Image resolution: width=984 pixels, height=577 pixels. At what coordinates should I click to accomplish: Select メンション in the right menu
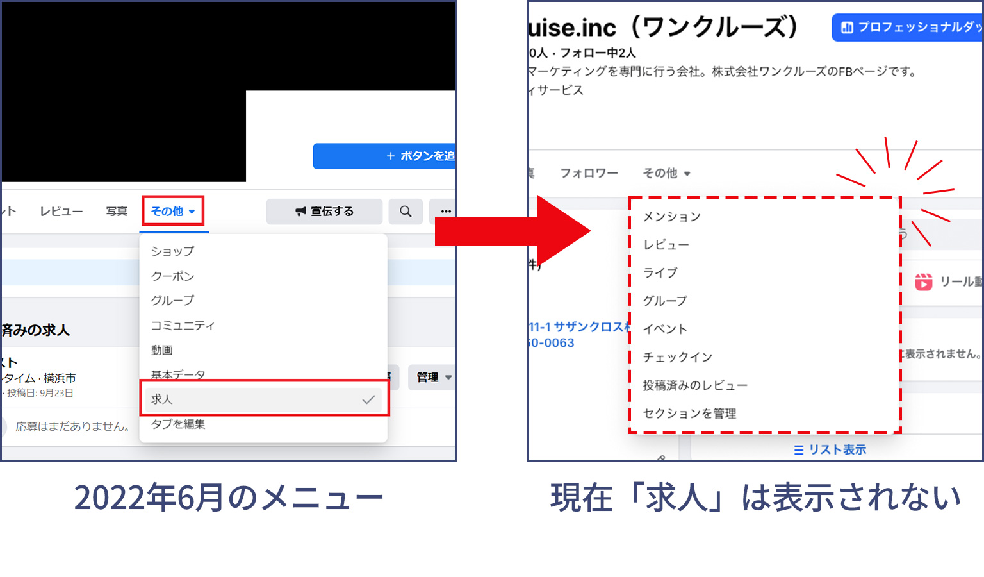[671, 217]
